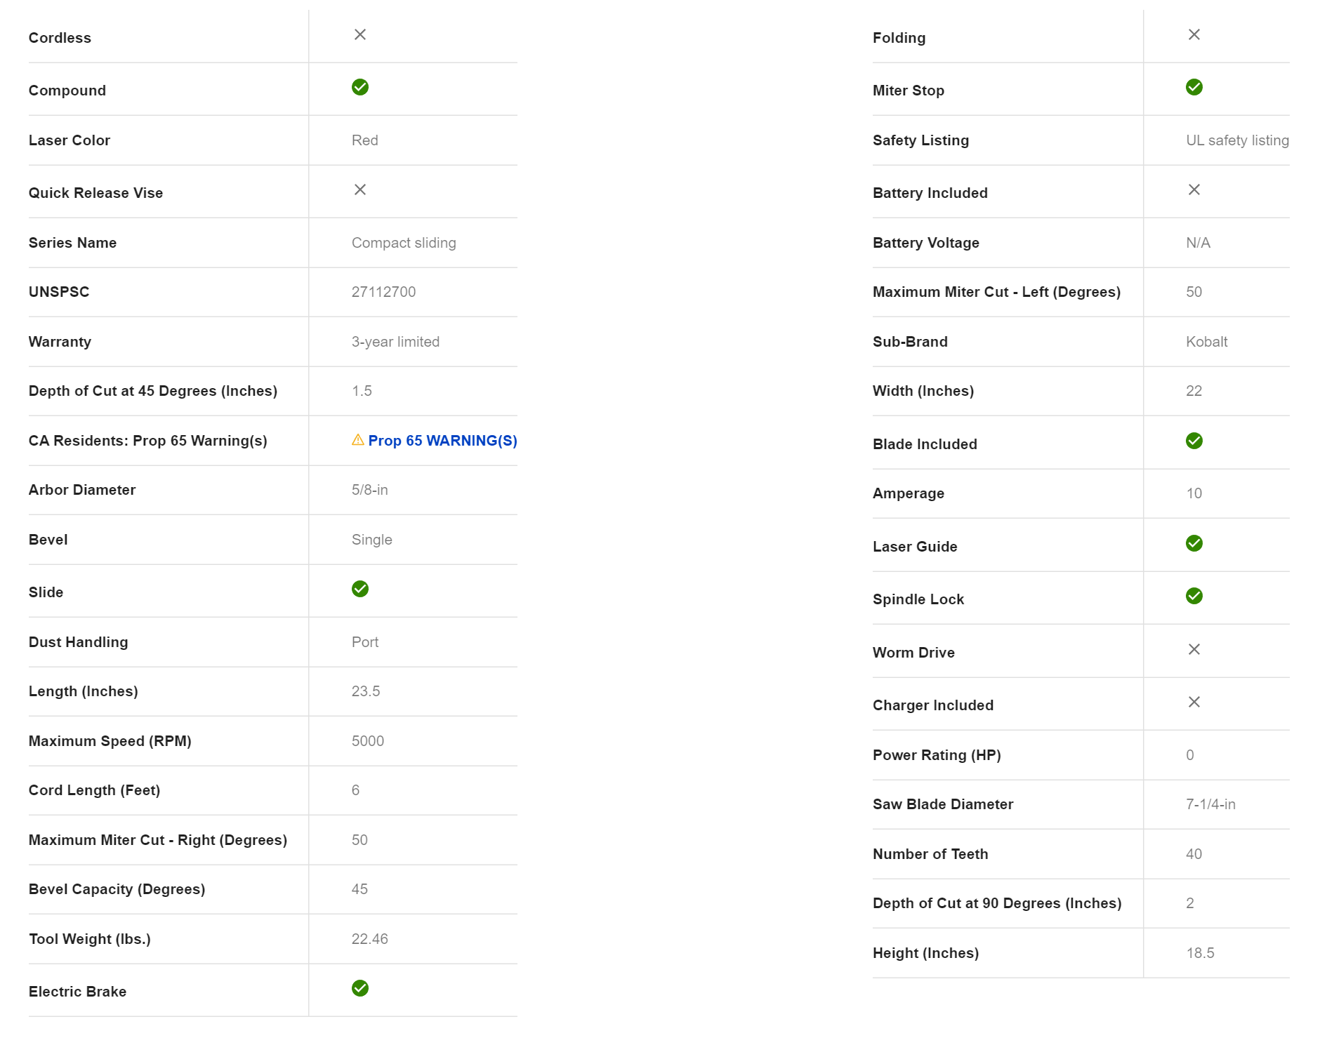The width and height of the screenshot is (1327, 1045).
Task: Click the Laser Guide green checkmark
Action: (1194, 543)
